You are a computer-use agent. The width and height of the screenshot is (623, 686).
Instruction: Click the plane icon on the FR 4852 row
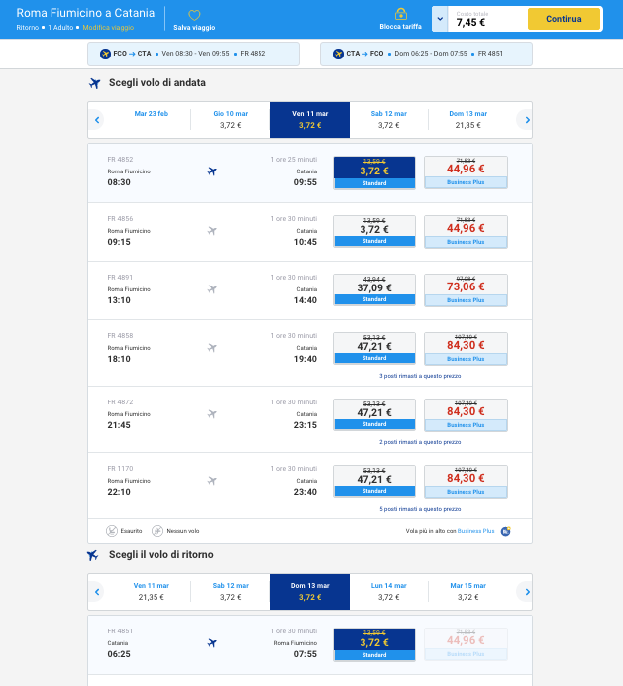tap(212, 171)
